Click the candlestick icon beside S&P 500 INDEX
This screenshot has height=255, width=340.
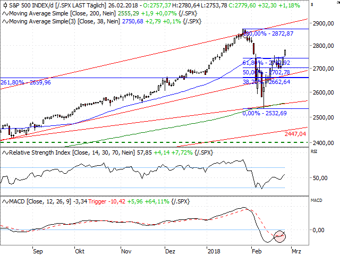[x=5, y=5]
